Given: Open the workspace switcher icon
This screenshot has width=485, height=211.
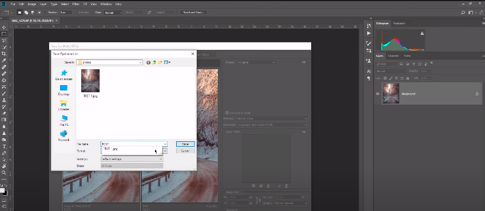Looking at the screenshot, I should [471, 13].
